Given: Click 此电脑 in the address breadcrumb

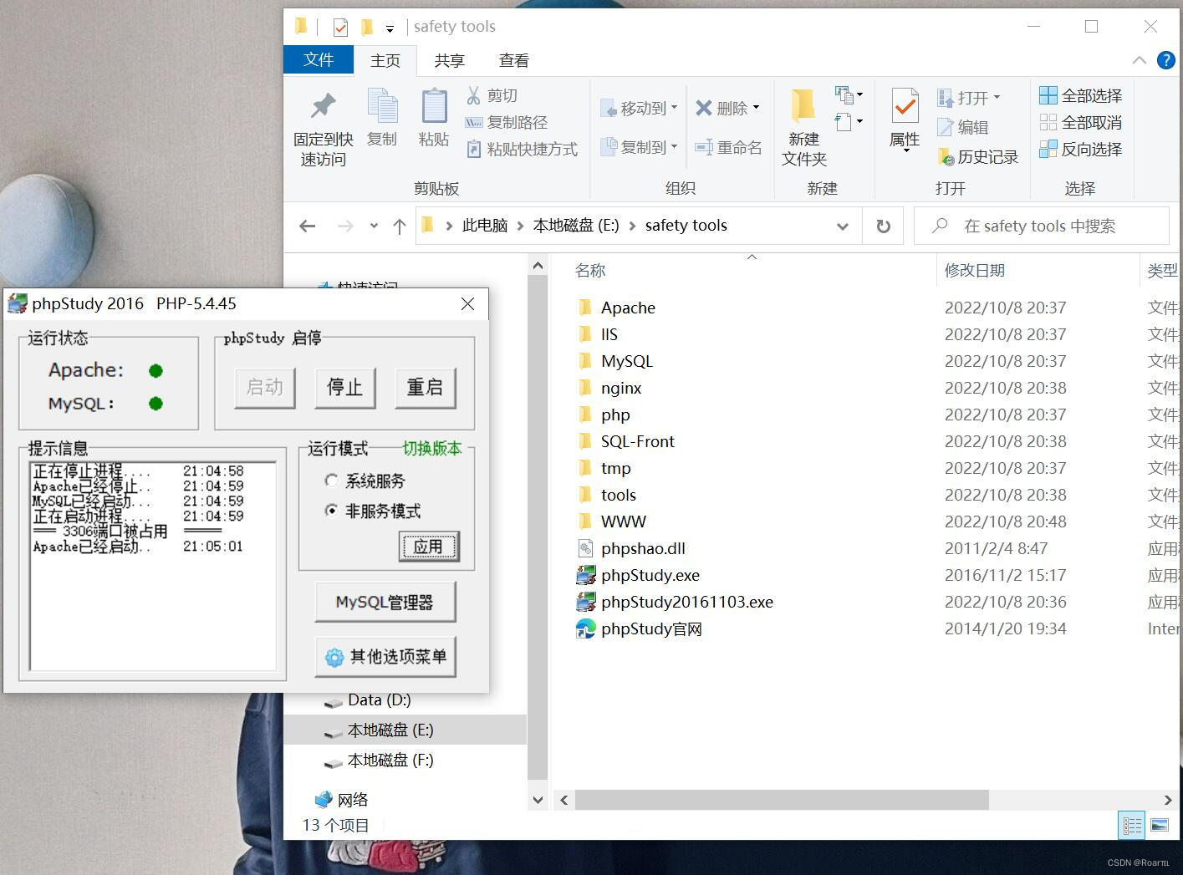Looking at the screenshot, I should click(x=485, y=226).
